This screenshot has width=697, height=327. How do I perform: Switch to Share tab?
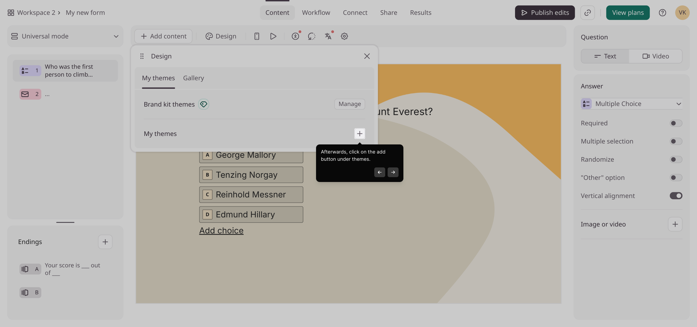coord(389,13)
